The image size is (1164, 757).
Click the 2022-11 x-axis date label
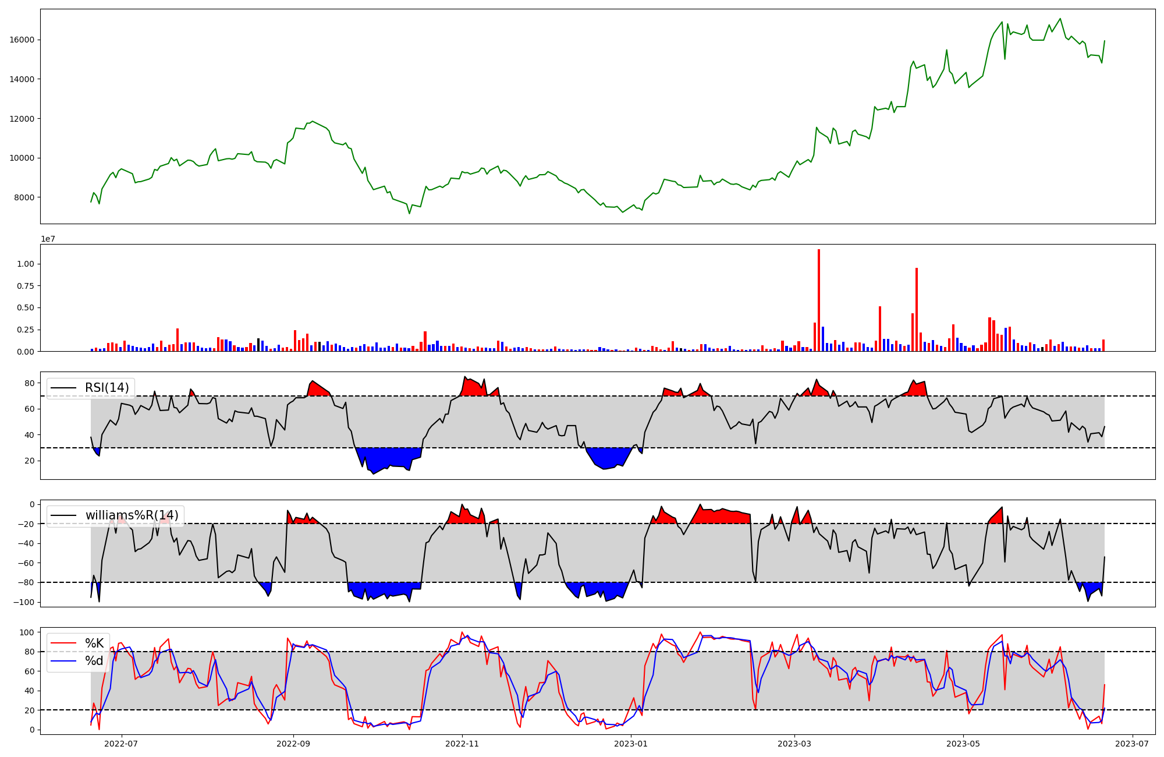tap(462, 744)
